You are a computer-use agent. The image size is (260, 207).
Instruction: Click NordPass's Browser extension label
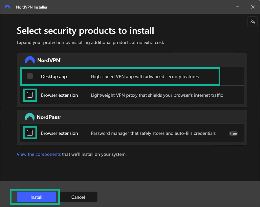point(59,133)
